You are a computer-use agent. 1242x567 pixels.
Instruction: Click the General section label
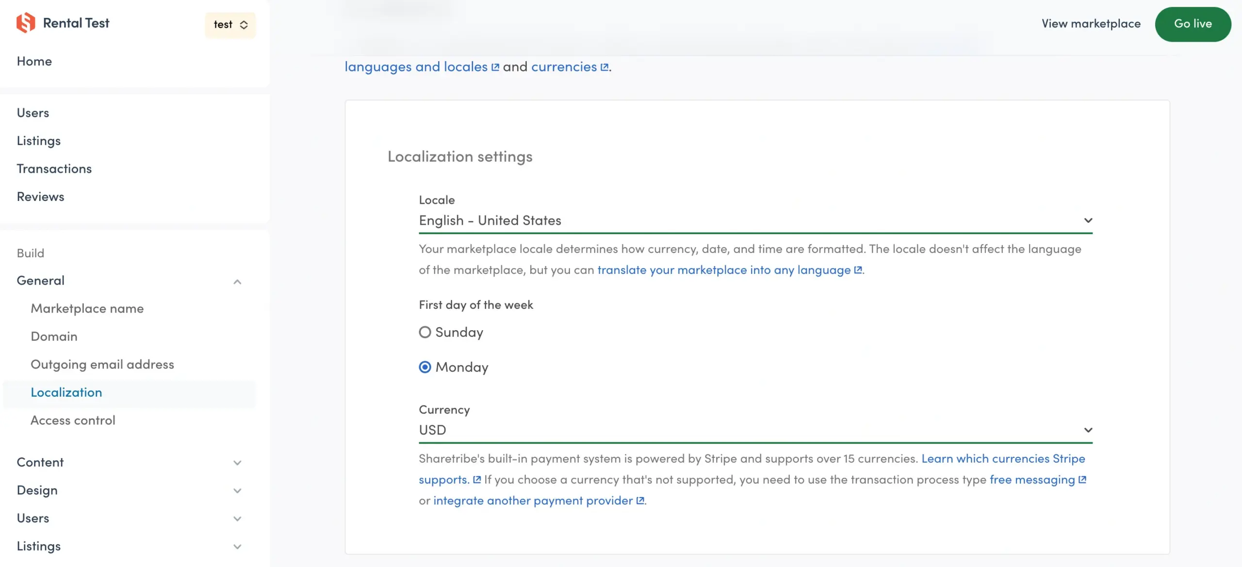[x=41, y=281]
